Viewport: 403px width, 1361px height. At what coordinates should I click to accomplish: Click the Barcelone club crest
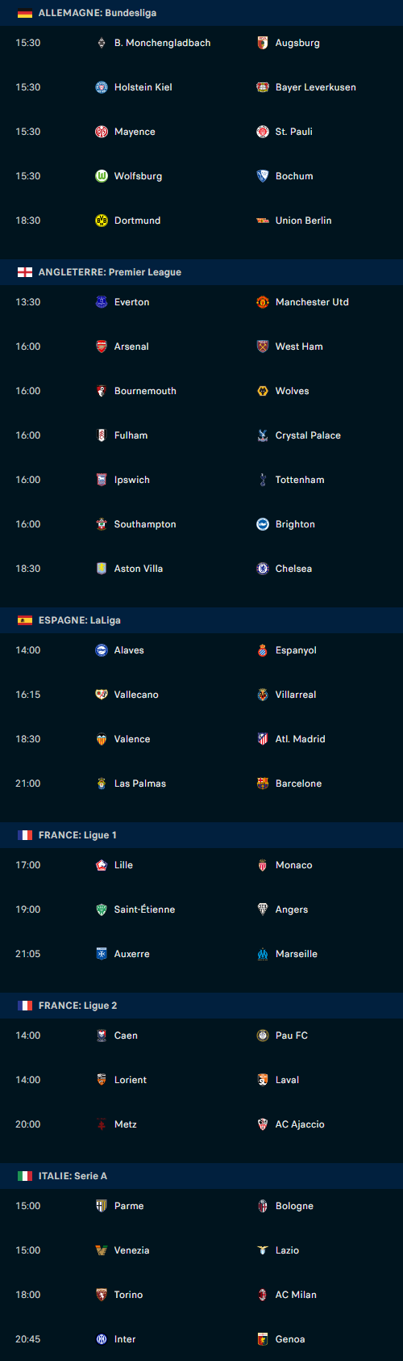pyautogui.click(x=263, y=783)
